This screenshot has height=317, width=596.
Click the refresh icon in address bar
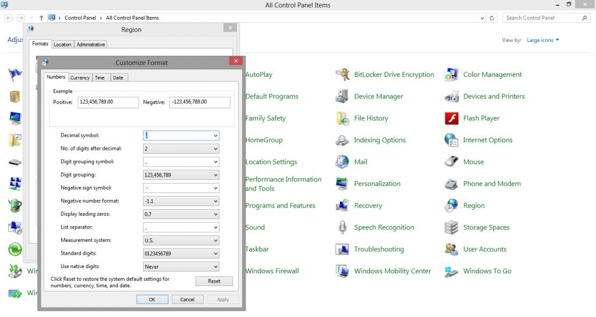(x=491, y=18)
